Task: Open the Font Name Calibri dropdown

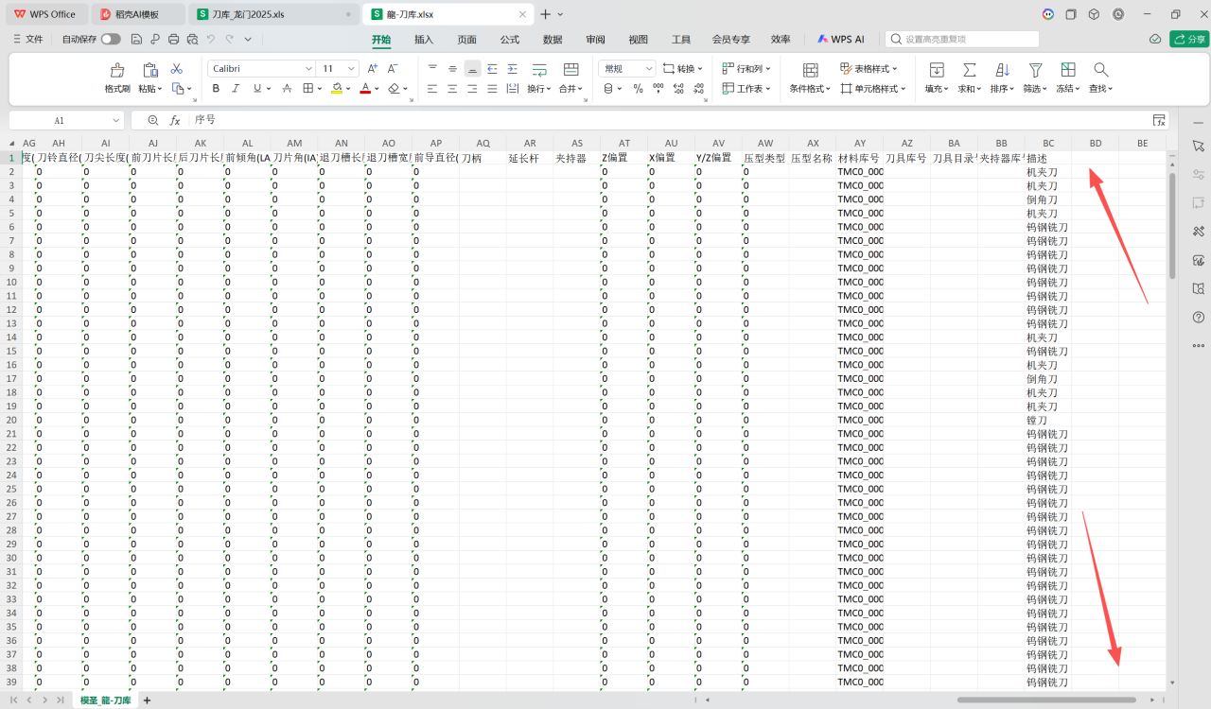Action: (308, 69)
